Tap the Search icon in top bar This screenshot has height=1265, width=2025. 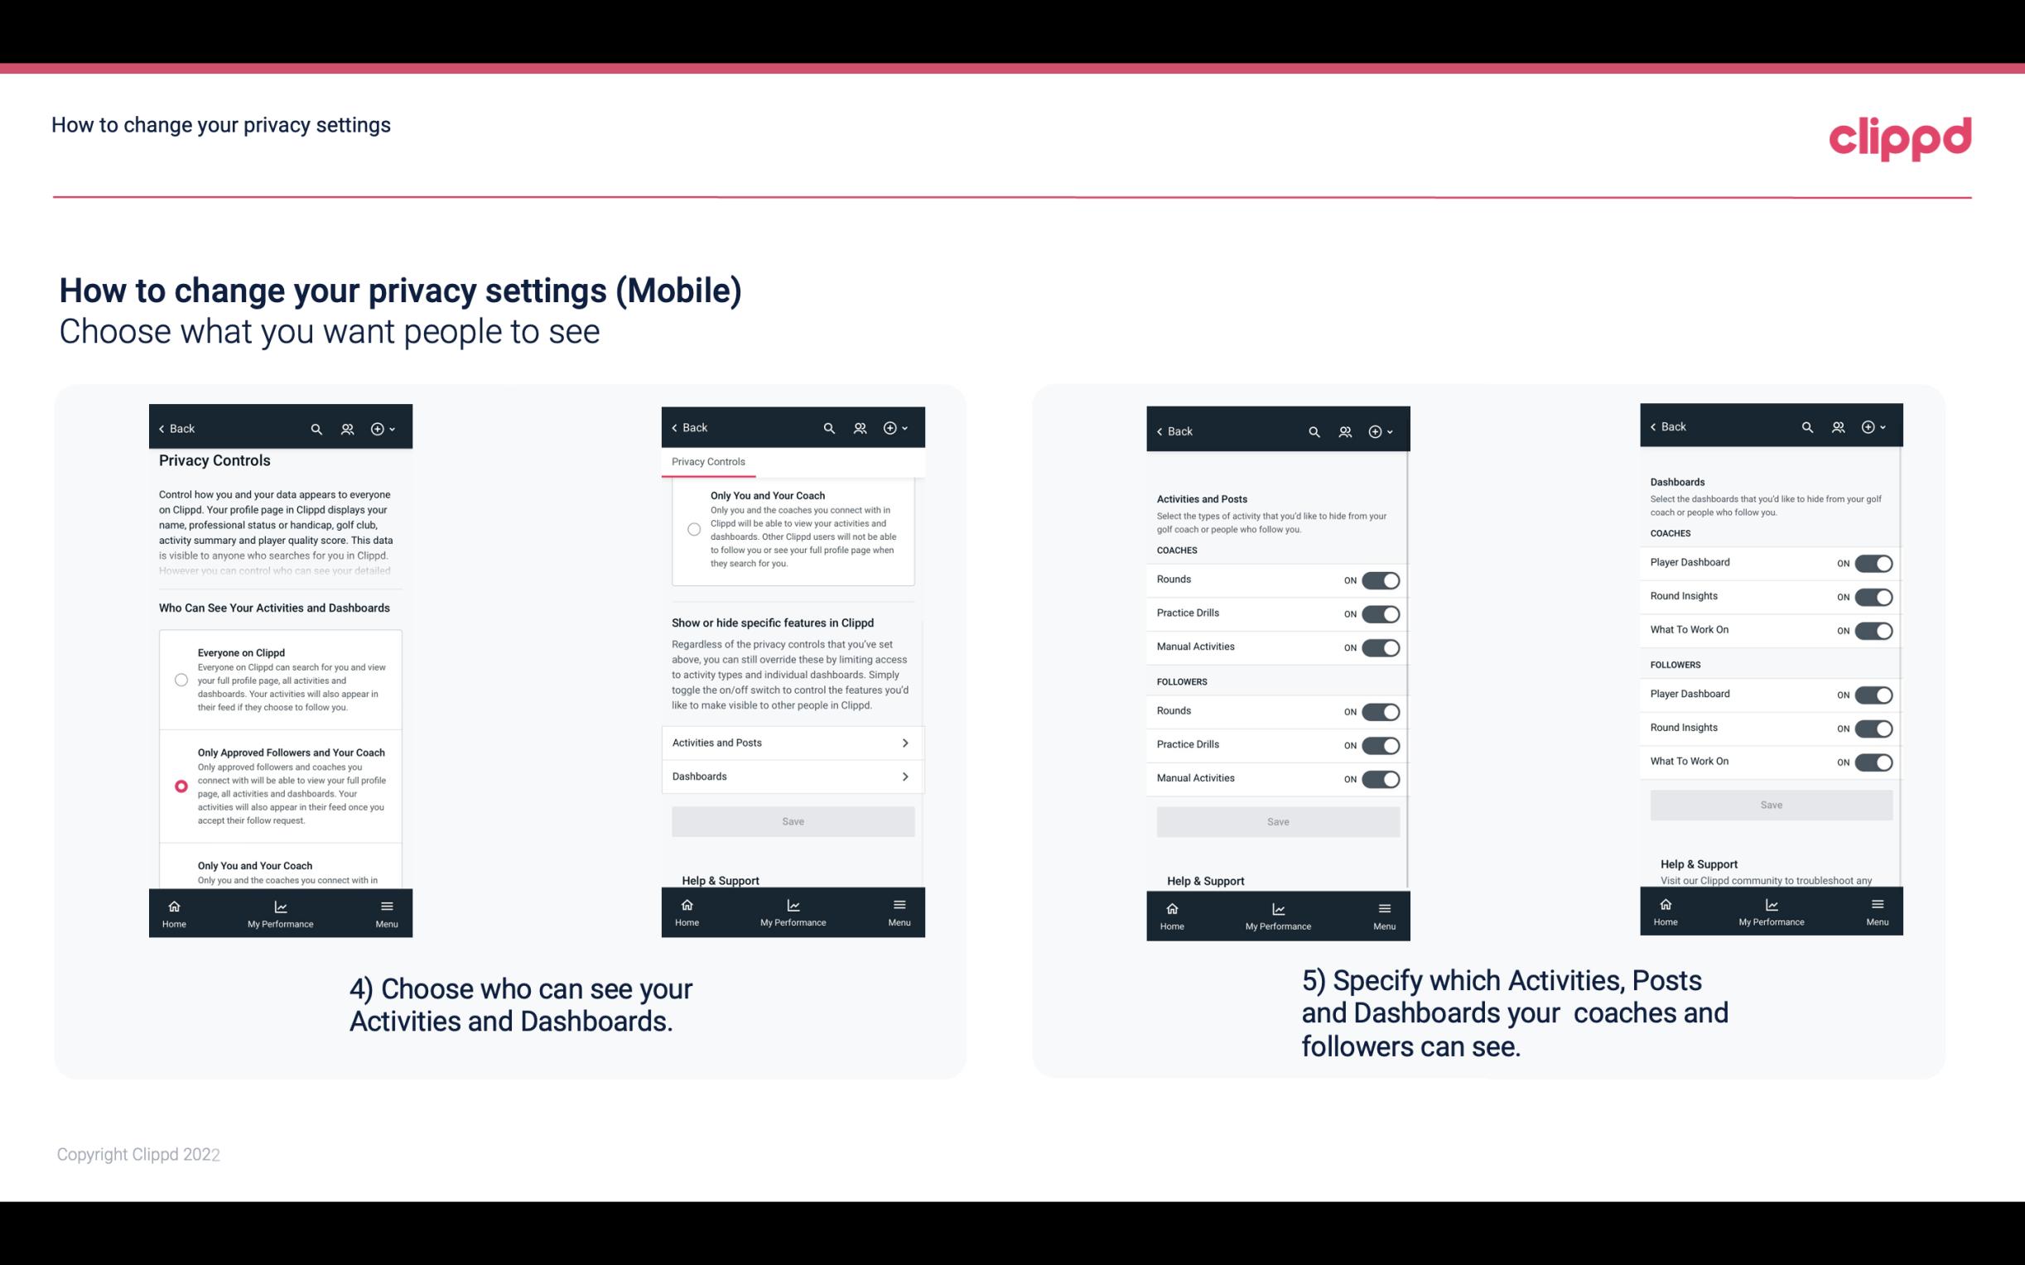coord(318,429)
